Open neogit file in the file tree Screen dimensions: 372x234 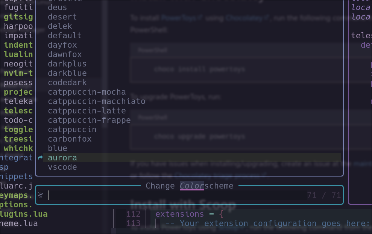pyautogui.click(x=18, y=64)
